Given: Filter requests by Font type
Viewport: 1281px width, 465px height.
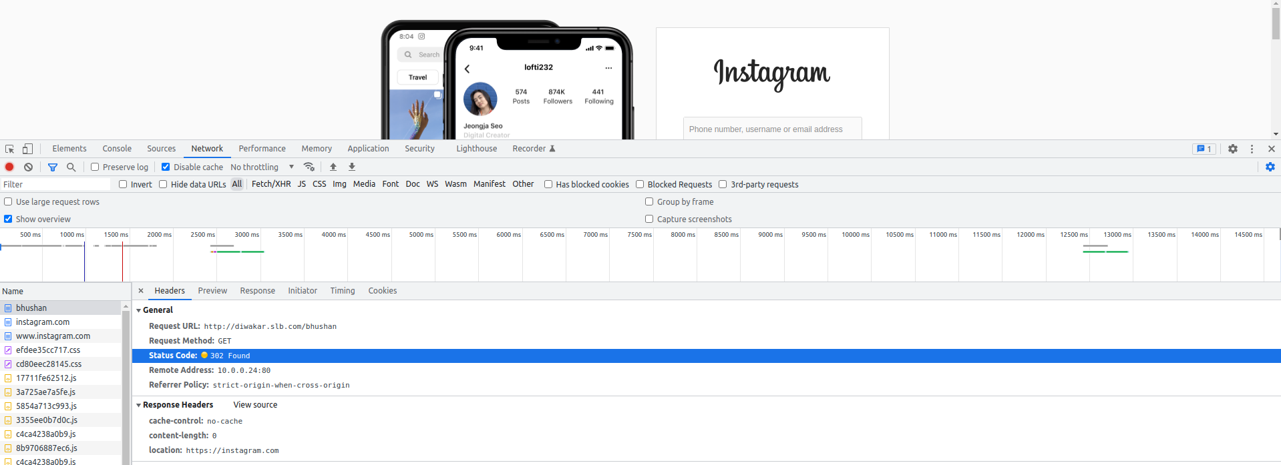Looking at the screenshot, I should tap(391, 184).
